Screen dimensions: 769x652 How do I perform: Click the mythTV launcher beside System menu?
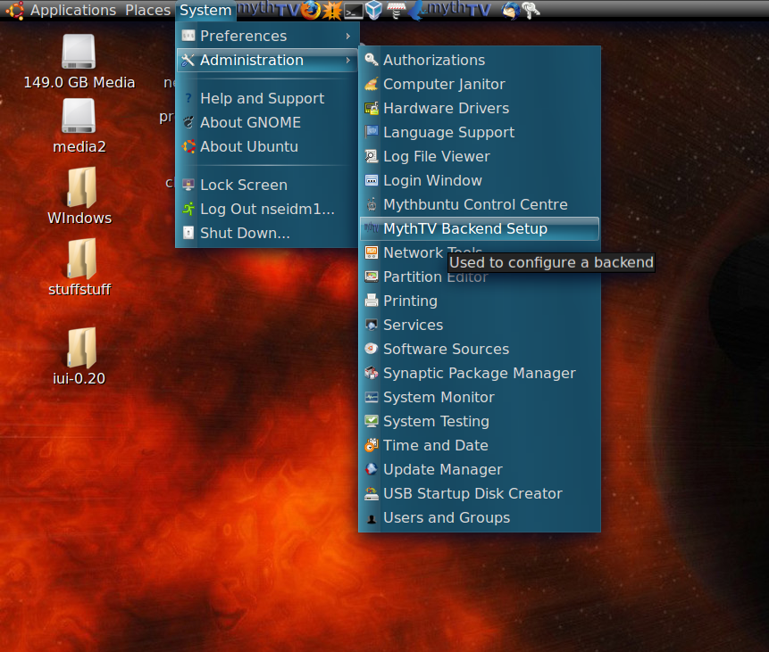tap(268, 9)
